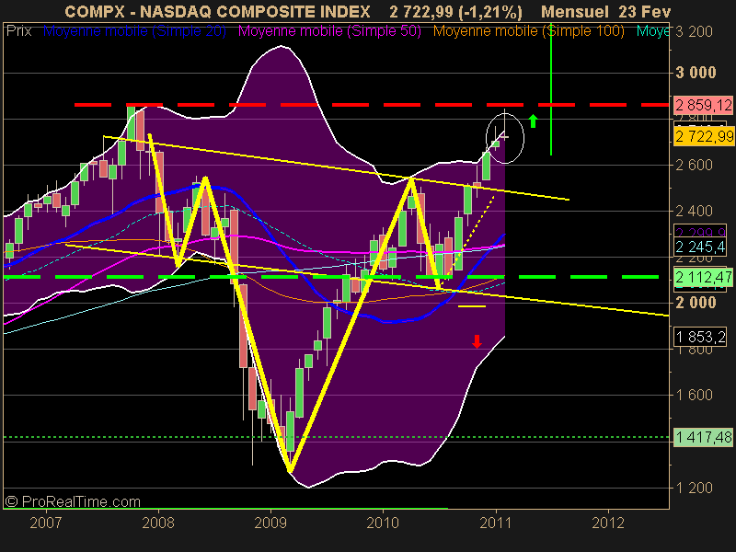Click the 2 400 price axis label

coord(695,211)
